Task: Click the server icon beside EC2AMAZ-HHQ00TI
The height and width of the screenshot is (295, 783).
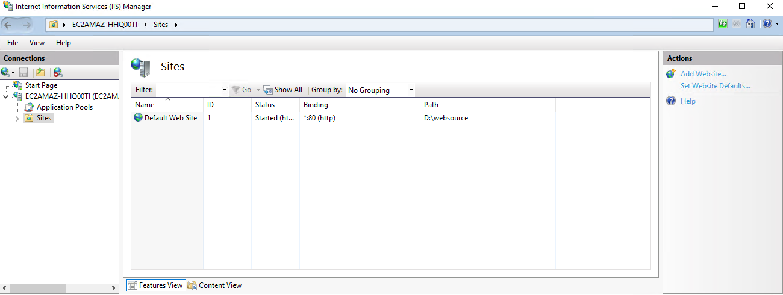Action: click(x=17, y=96)
